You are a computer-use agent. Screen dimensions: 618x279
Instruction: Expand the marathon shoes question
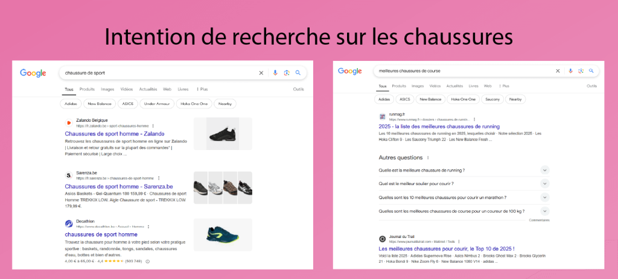(545, 197)
